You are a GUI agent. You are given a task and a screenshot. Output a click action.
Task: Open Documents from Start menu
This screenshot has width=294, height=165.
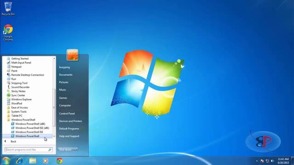tap(66, 75)
